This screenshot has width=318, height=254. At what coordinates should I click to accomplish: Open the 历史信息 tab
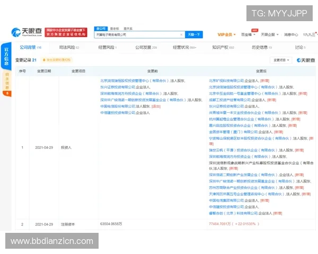[262, 48]
